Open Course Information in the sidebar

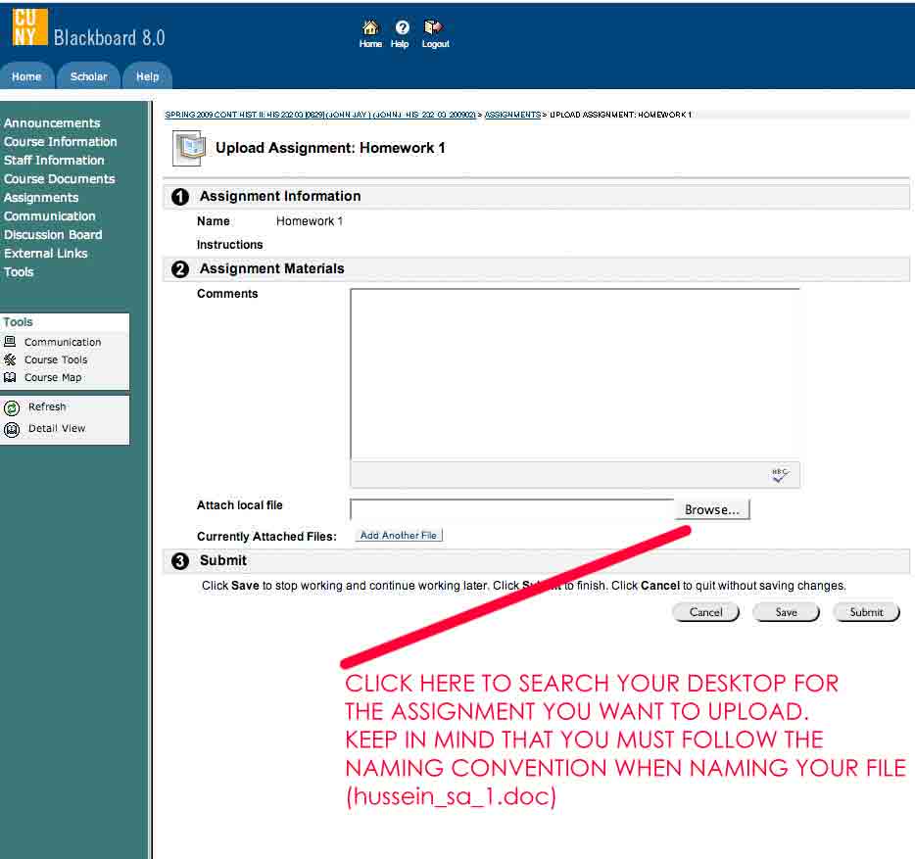click(x=60, y=142)
